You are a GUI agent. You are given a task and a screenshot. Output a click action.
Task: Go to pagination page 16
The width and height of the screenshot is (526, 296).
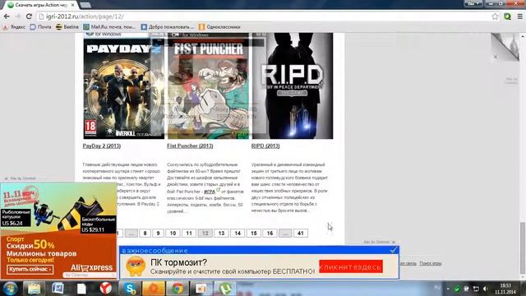(270, 234)
